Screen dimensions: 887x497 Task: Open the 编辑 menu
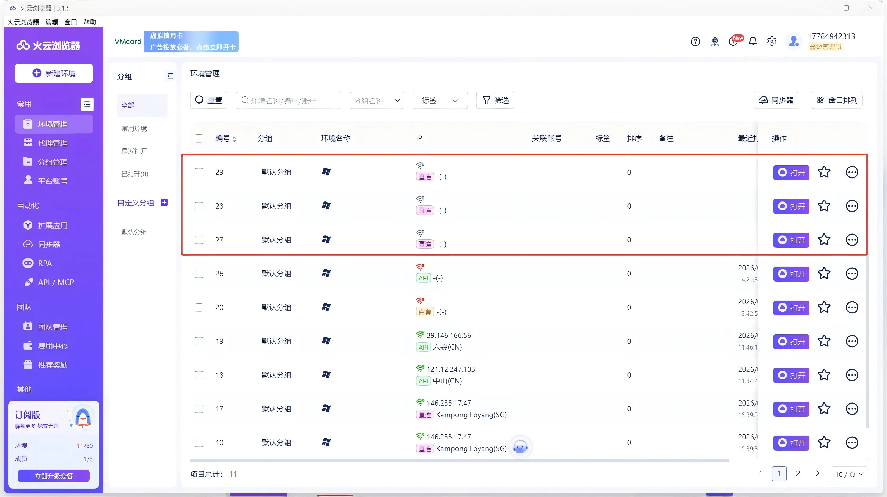coord(52,22)
